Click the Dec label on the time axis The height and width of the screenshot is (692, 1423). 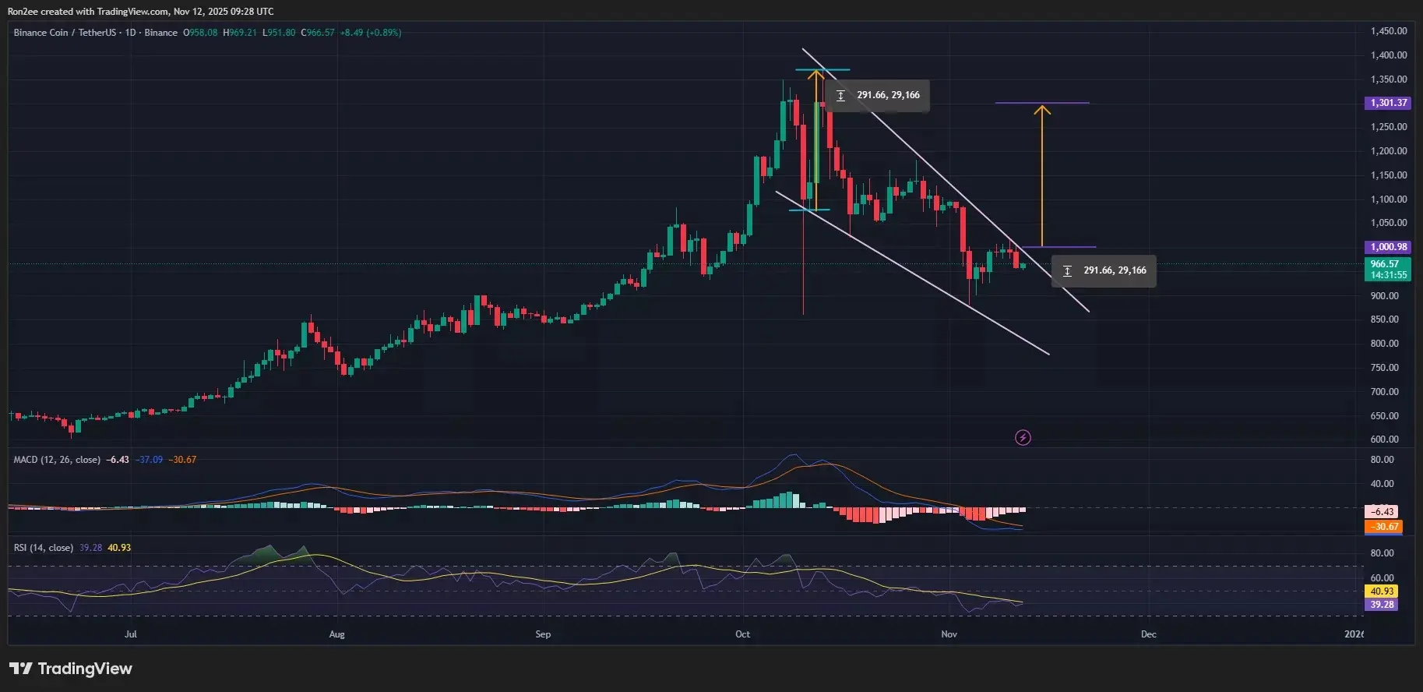coord(1148,634)
